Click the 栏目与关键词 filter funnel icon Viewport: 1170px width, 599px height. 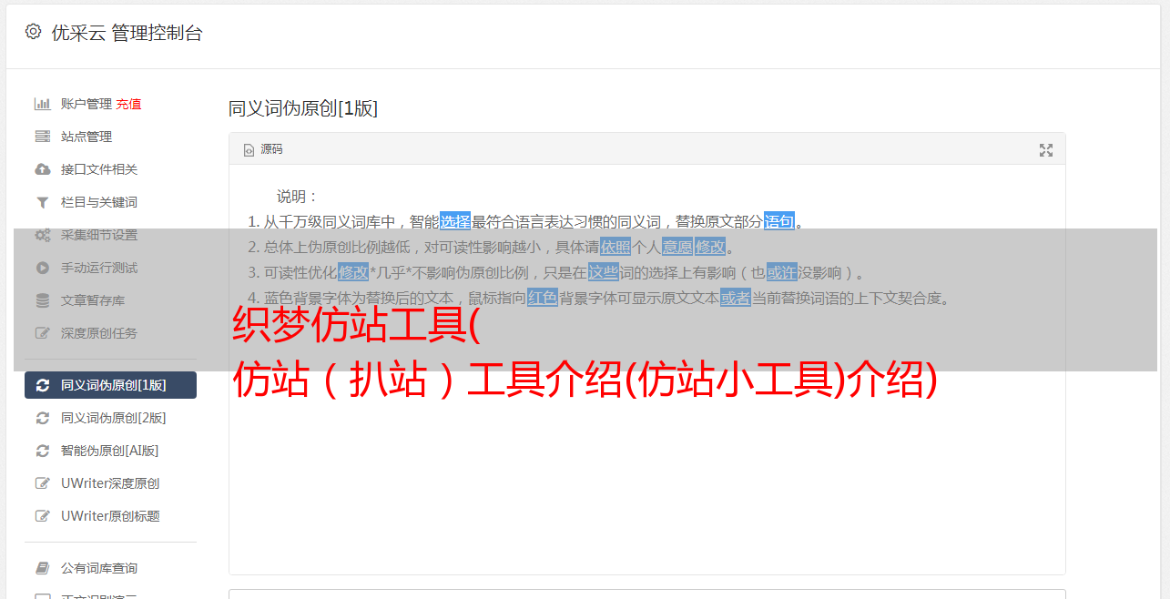click(x=42, y=202)
